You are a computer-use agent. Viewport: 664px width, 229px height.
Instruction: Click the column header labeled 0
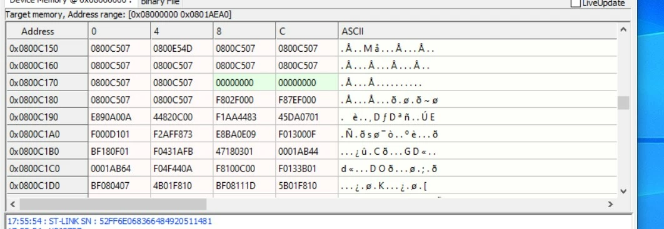(x=119, y=31)
